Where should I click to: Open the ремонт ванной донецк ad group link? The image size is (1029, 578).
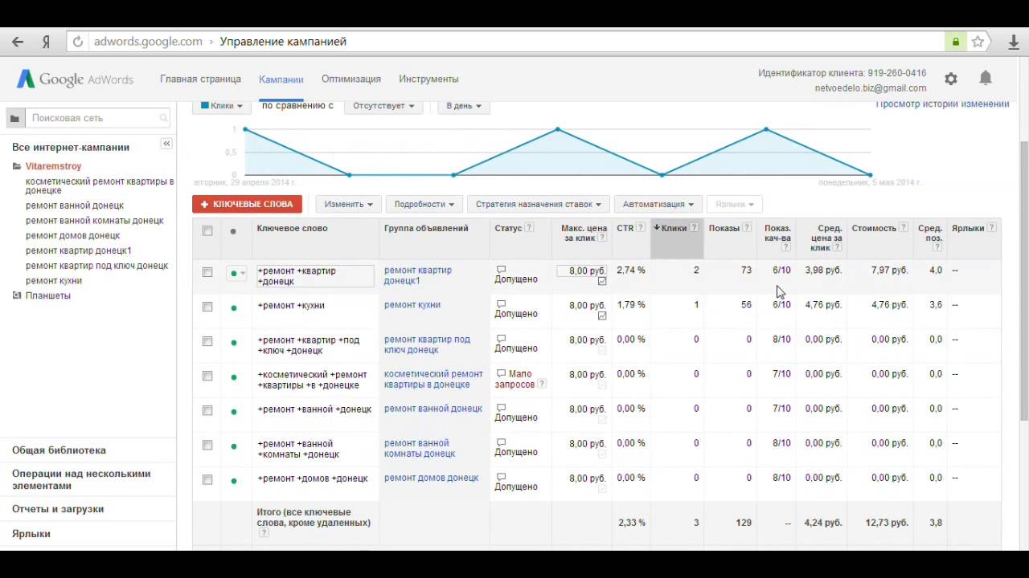click(x=433, y=409)
